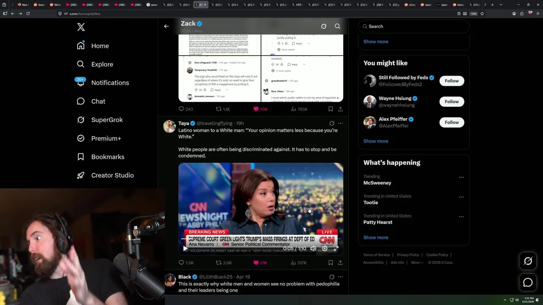Open the CNN video settings gear
Image resolution: width=543 pixels, height=305 pixels.
click(325, 249)
